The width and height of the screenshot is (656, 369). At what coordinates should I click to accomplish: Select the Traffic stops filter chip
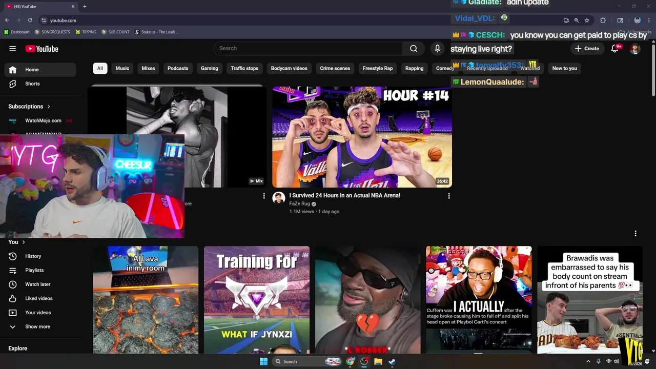pyautogui.click(x=244, y=68)
